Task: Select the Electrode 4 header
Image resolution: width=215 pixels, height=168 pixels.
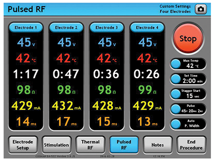Action: pyautogui.click(x=147, y=28)
